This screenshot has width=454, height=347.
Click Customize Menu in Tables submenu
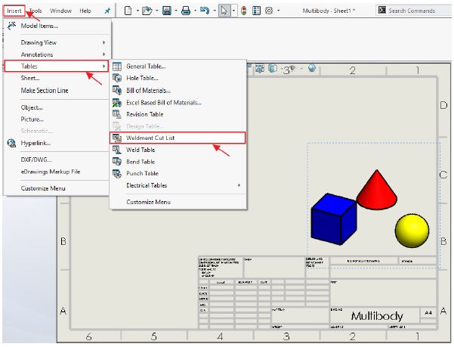148,202
